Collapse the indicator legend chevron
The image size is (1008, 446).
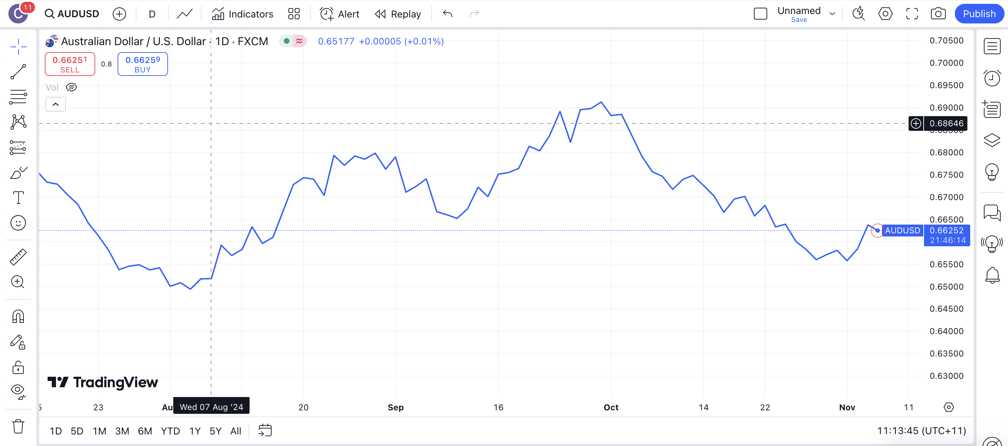[x=56, y=105]
